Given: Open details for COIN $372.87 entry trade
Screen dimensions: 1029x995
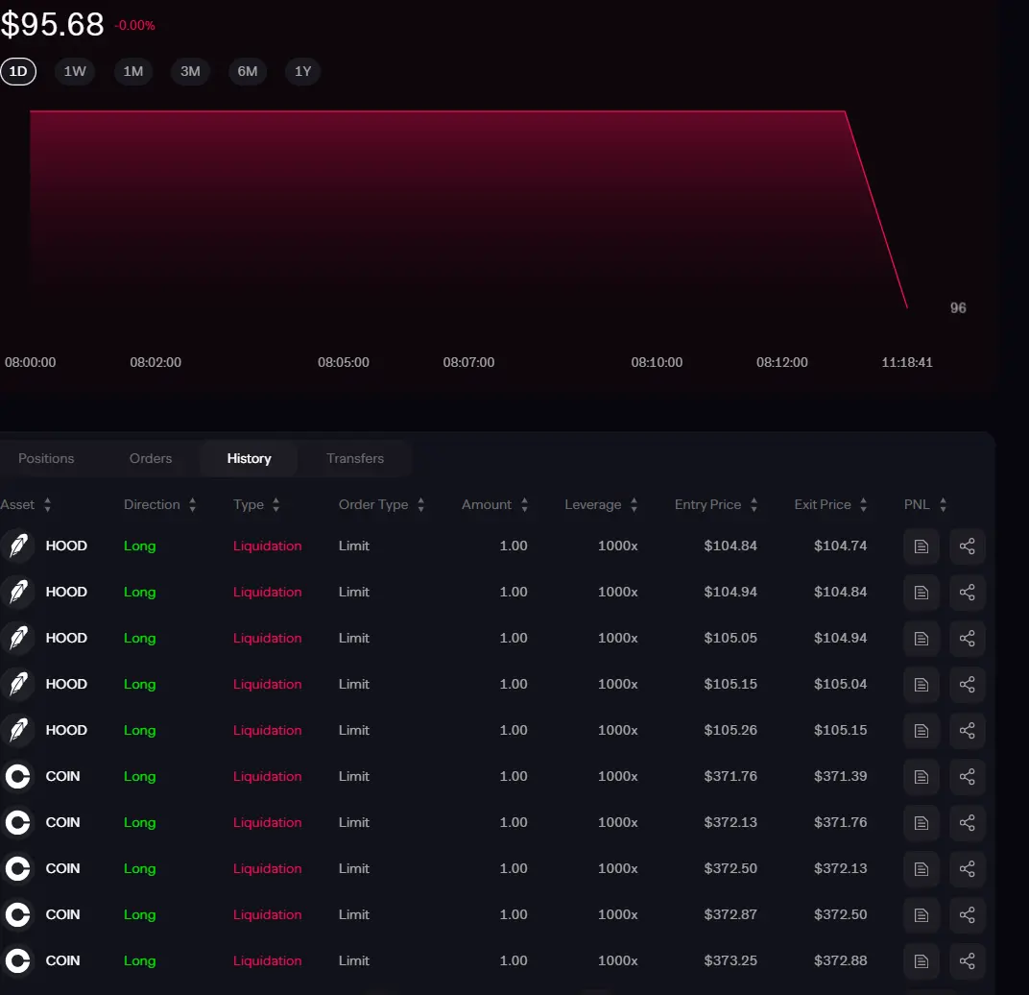Looking at the screenshot, I should (921, 915).
